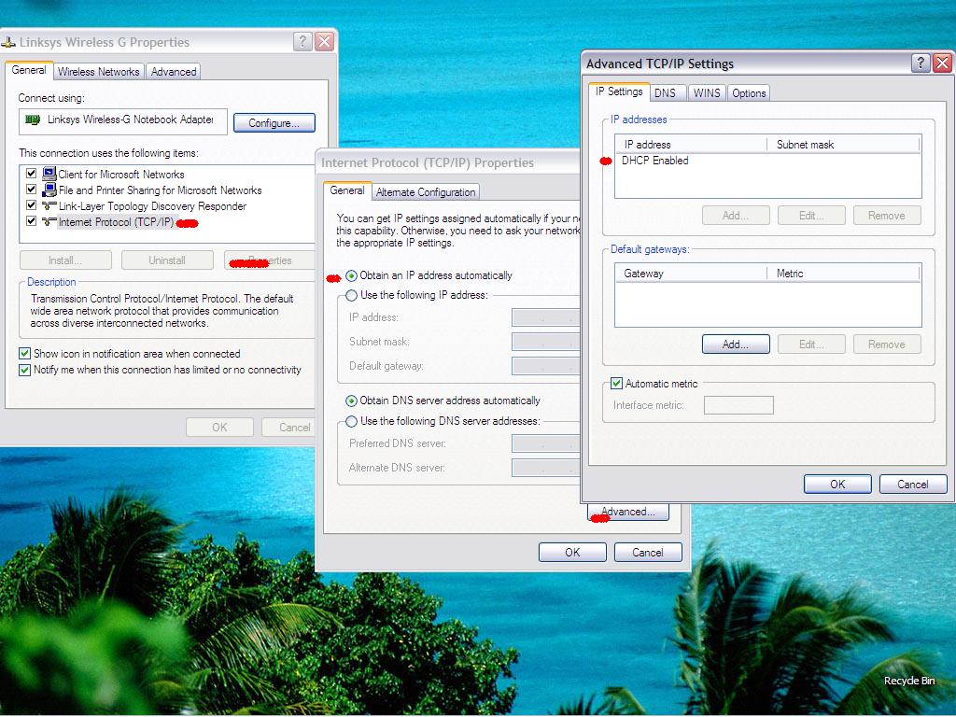Click OK in Advanced TCP/IP Settings
This screenshot has width=956, height=717.
click(837, 485)
